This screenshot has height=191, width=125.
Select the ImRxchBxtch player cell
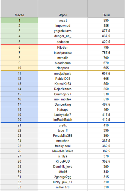(x=63, y=120)
